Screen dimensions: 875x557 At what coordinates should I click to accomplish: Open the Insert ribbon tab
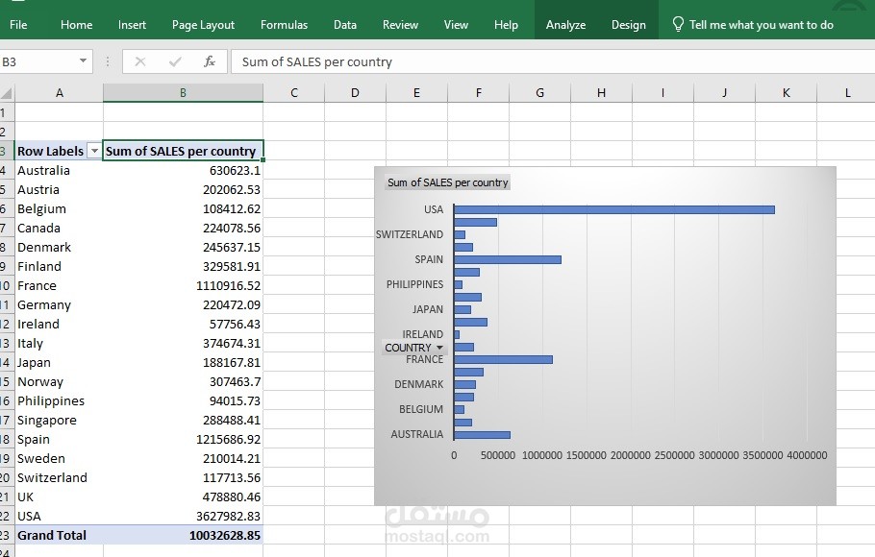132,25
